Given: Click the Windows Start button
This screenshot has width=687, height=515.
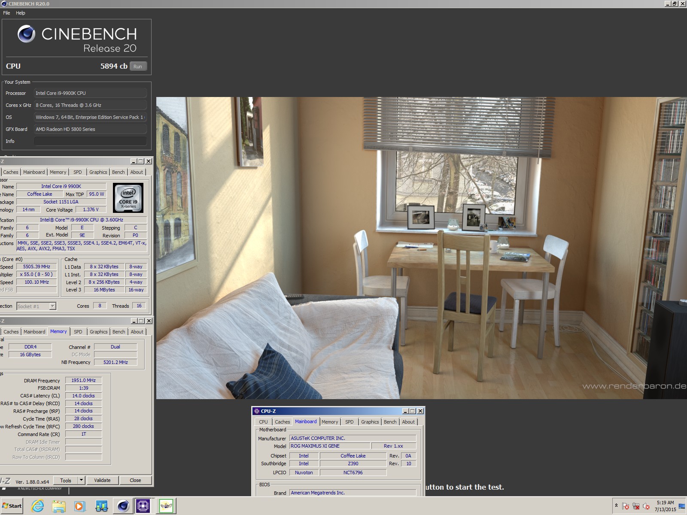Looking at the screenshot, I should click(12, 506).
